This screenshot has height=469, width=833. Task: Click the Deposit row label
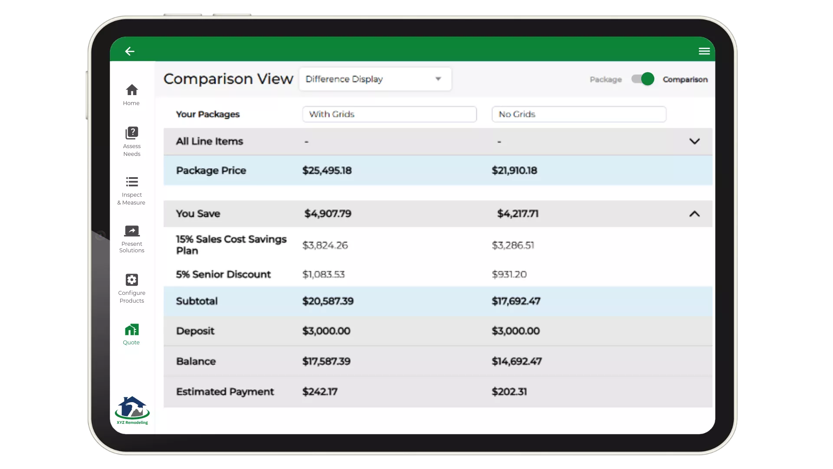(195, 331)
